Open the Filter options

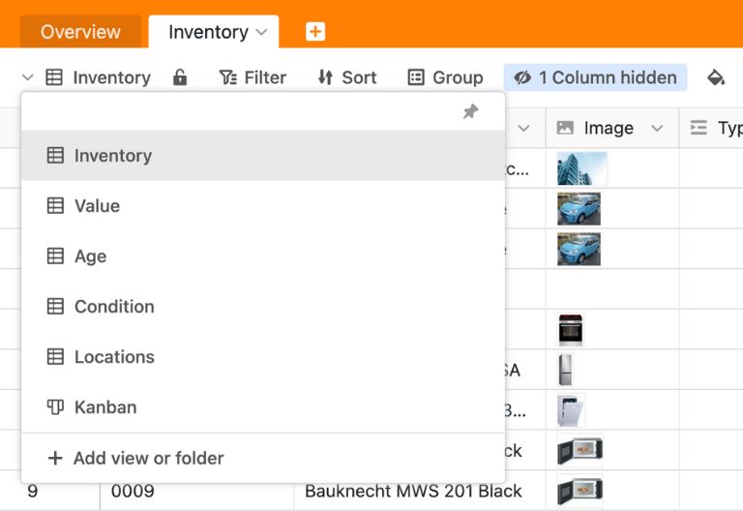[x=253, y=77]
